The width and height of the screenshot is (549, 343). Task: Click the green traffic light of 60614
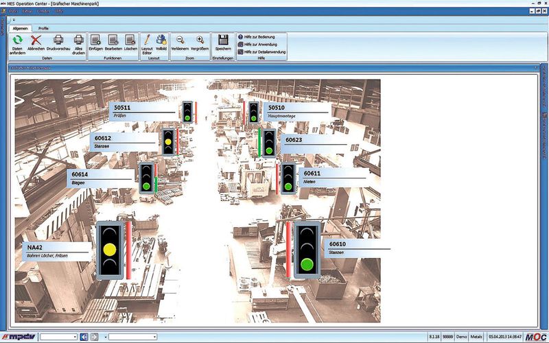click(x=146, y=178)
